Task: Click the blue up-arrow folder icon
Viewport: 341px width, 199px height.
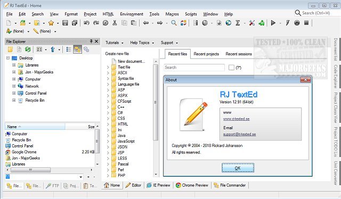Action: pos(53,49)
